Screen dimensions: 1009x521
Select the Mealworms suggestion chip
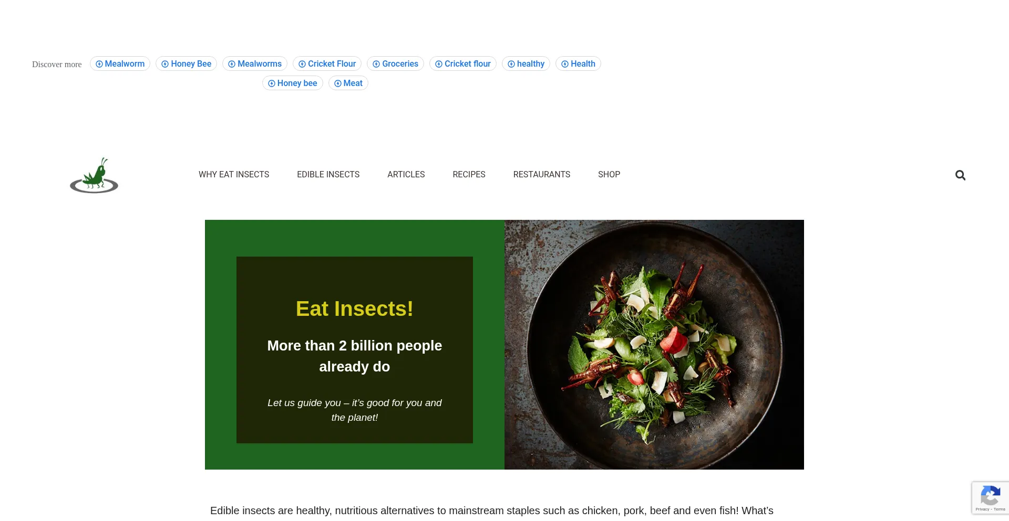tap(255, 63)
